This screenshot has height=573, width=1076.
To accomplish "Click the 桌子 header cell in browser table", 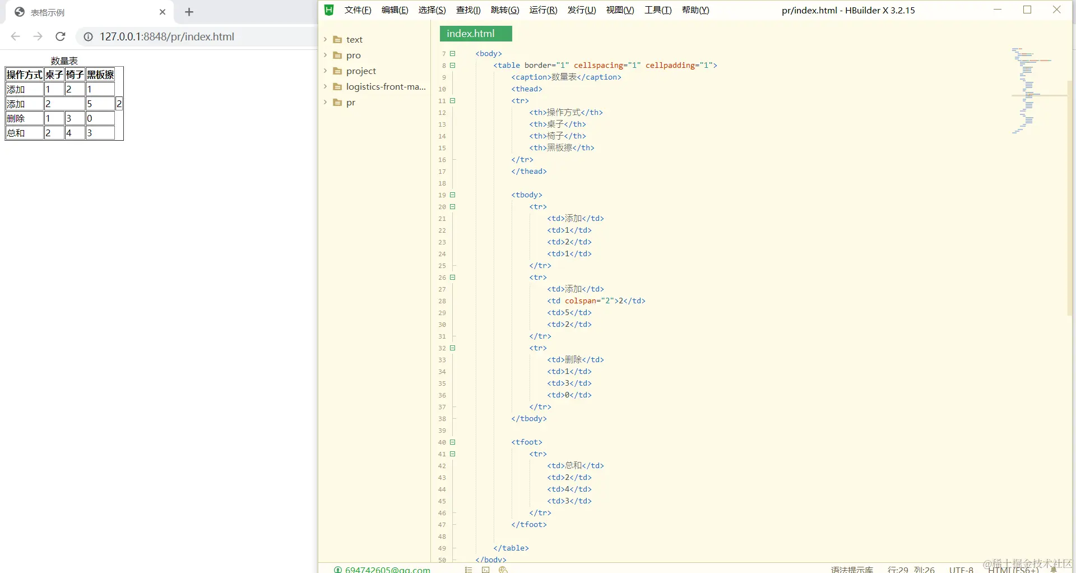I will pos(54,75).
